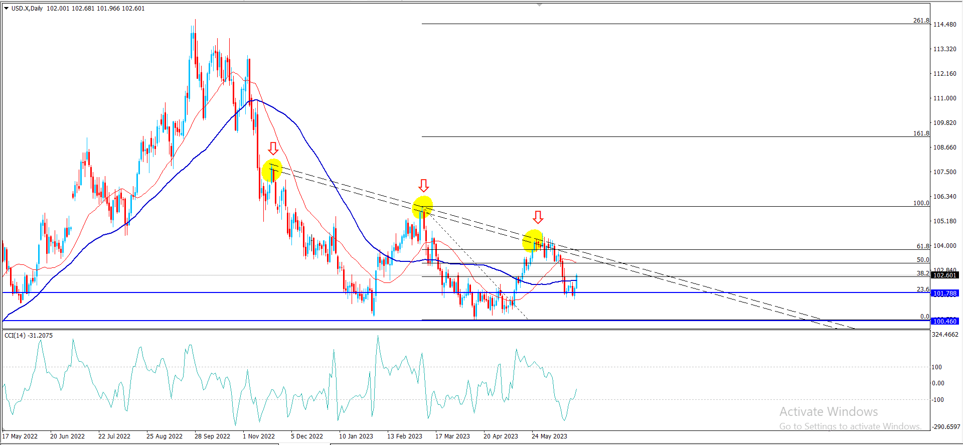Click the -100 level on the CCI scale
963x445 pixels.
click(937, 399)
